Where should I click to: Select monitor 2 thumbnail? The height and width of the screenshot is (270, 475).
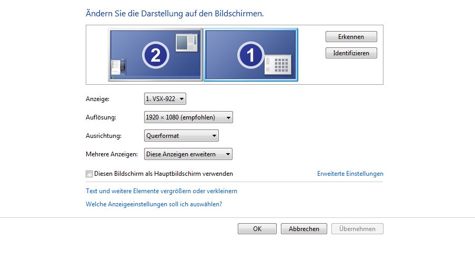tap(155, 55)
